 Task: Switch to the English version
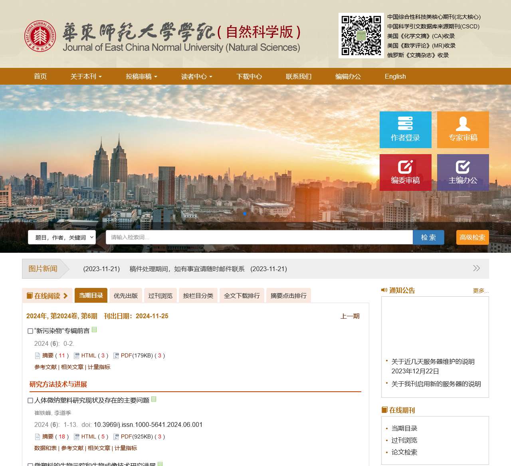coord(395,76)
